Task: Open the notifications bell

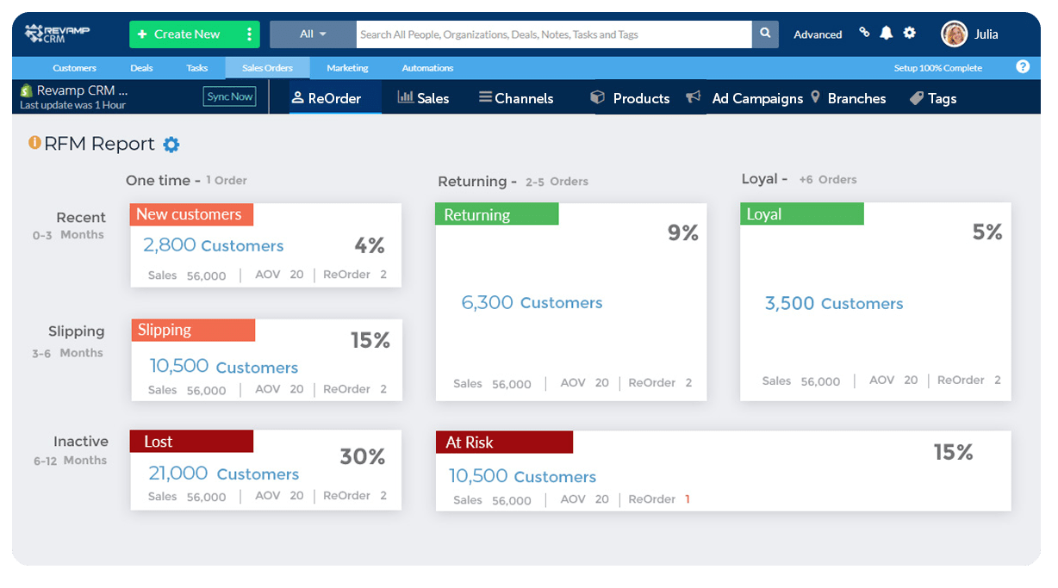Action: click(x=886, y=33)
